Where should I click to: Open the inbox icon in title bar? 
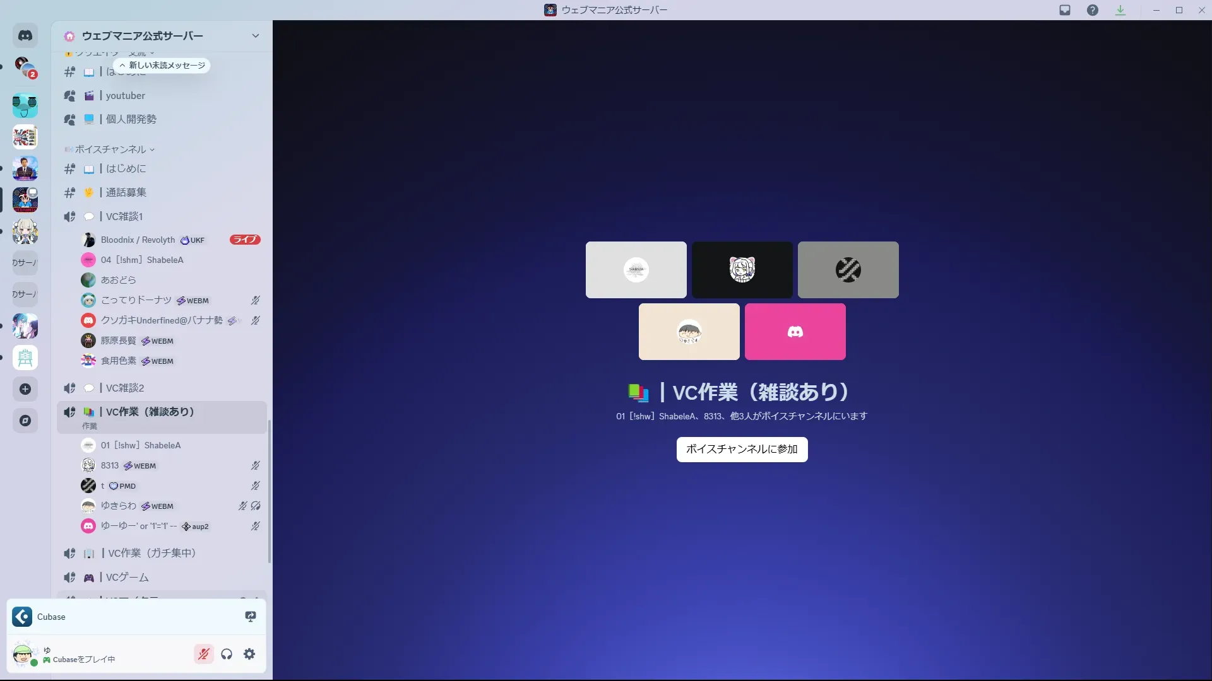tap(1065, 10)
